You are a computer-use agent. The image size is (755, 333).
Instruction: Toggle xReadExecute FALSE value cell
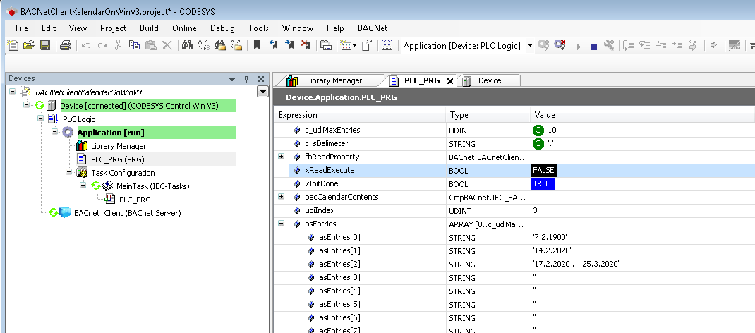[544, 171]
